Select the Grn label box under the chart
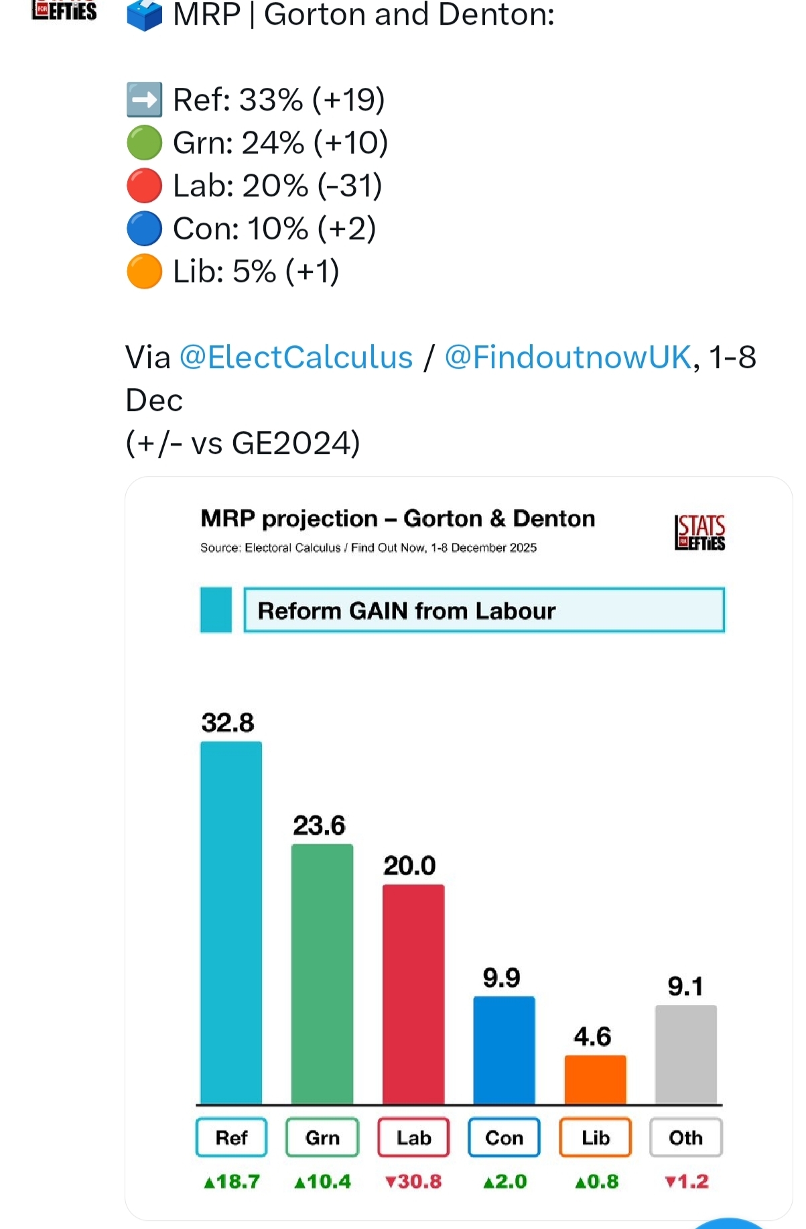This screenshot has width=806, height=1229. click(322, 1137)
